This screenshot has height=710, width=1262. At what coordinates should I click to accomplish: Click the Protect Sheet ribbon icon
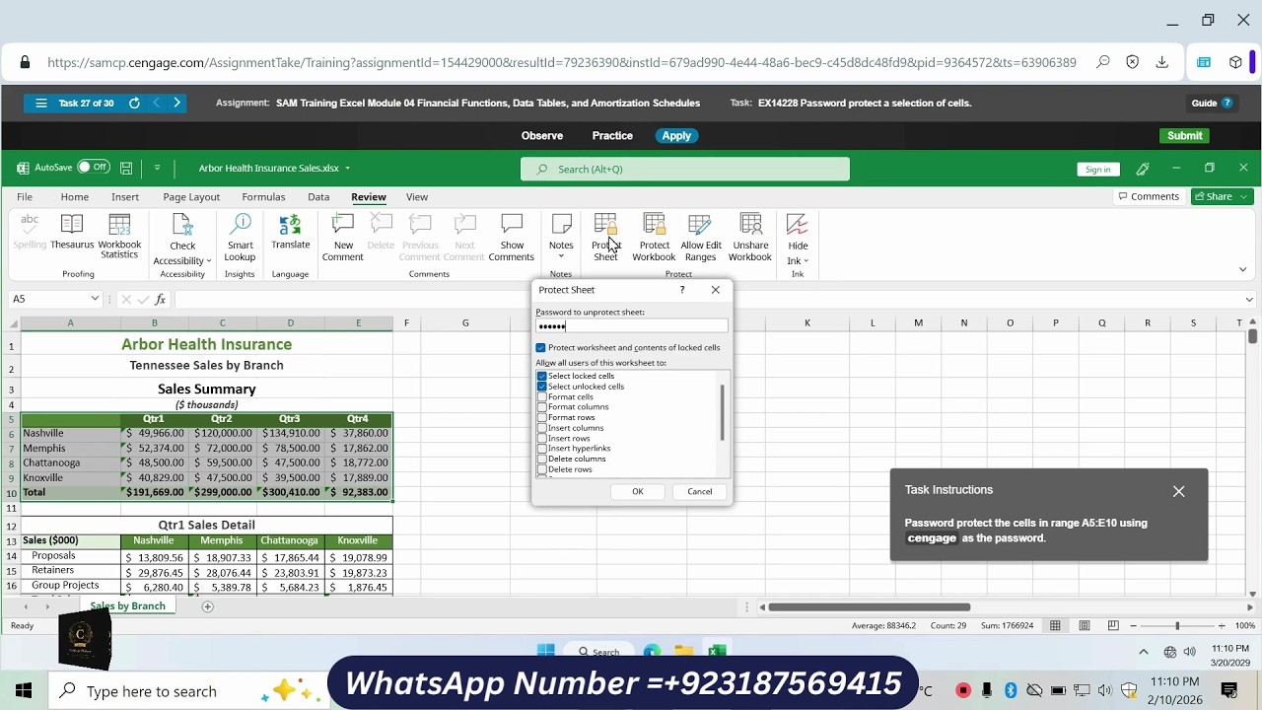point(605,238)
